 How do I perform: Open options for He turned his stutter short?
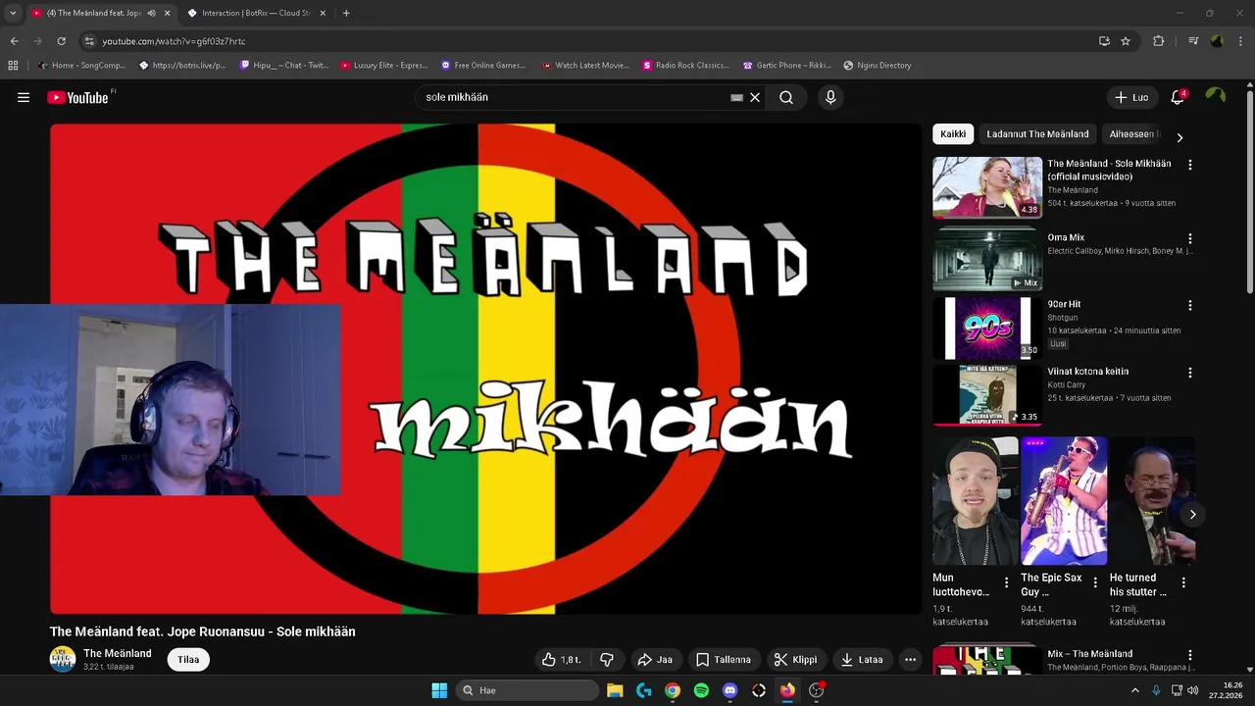1183,582
